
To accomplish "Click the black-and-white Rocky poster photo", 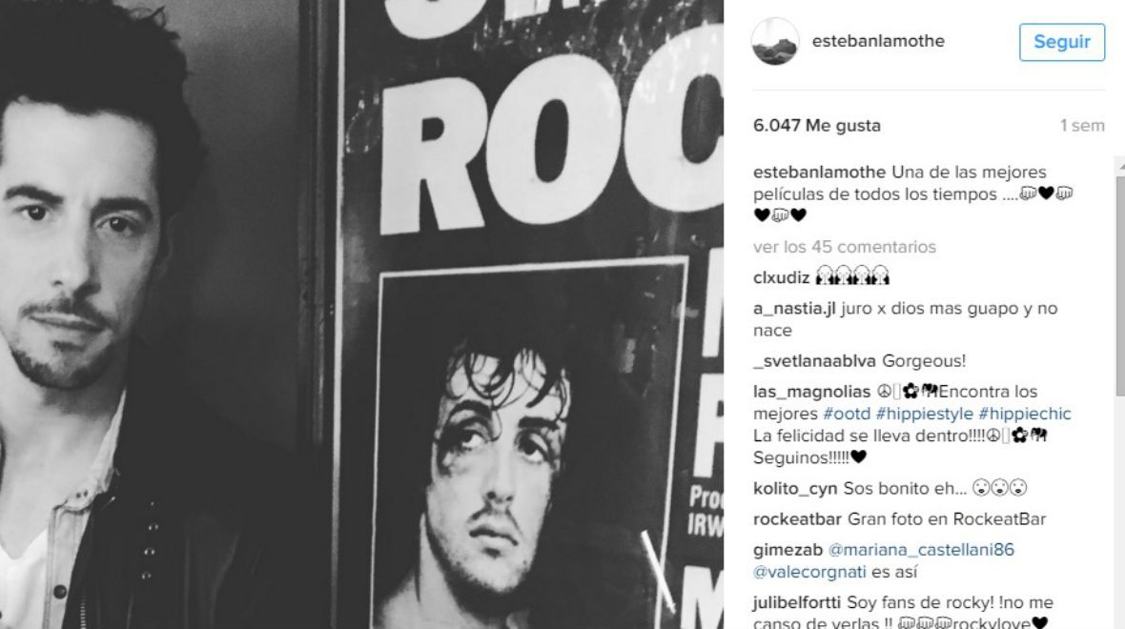I will pyautogui.click(x=361, y=314).
